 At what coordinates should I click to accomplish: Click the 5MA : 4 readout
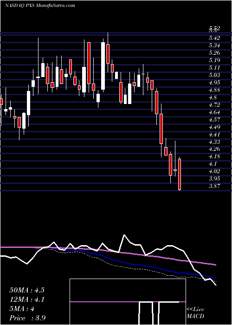coord(22,309)
